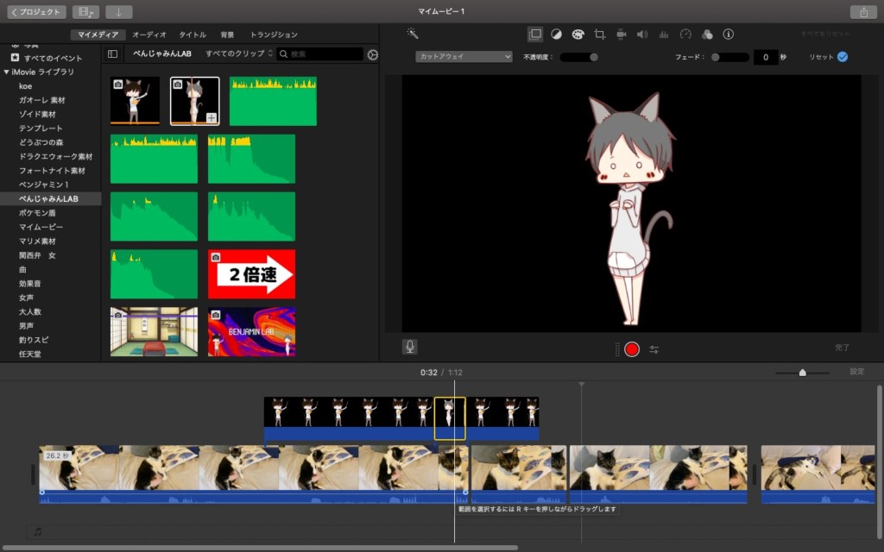
Task: Click the share export icon
Action: coord(863,12)
